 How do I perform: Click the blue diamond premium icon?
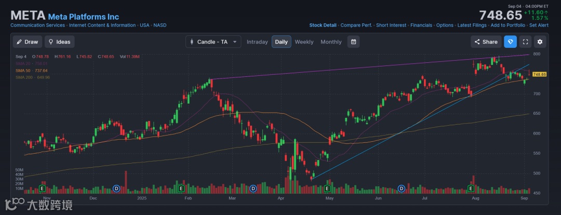(x=511, y=42)
